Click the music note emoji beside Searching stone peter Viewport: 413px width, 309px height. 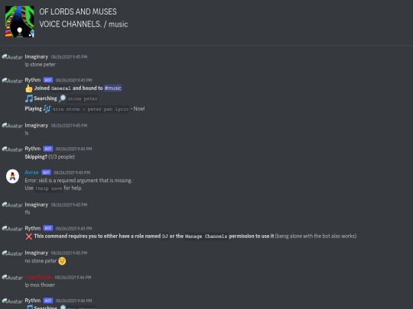point(29,98)
